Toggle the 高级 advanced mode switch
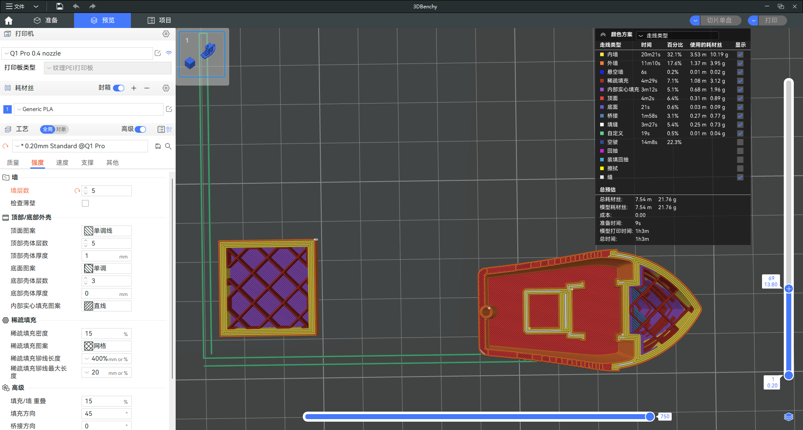This screenshot has width=803, height=430. [x=141, y=129]
